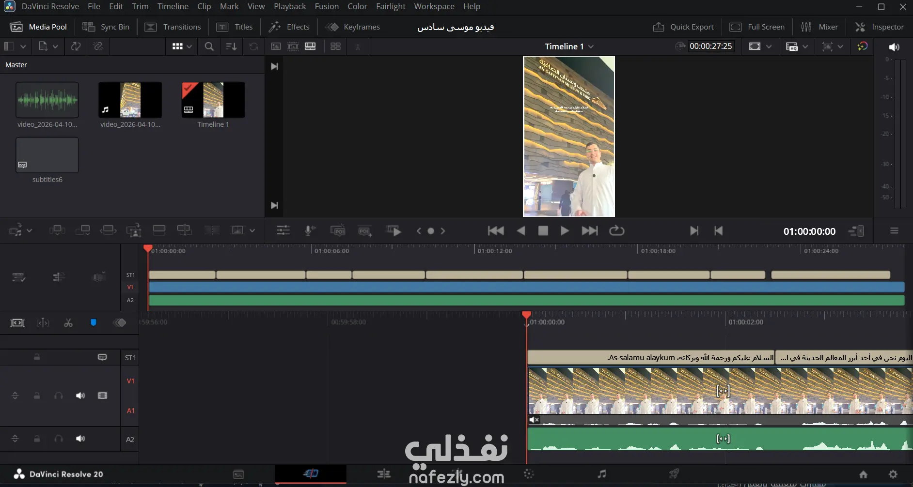Disable the V1 video track filmstrip toggle
Viewport: 913px width, 487px height.
point(102,396)
